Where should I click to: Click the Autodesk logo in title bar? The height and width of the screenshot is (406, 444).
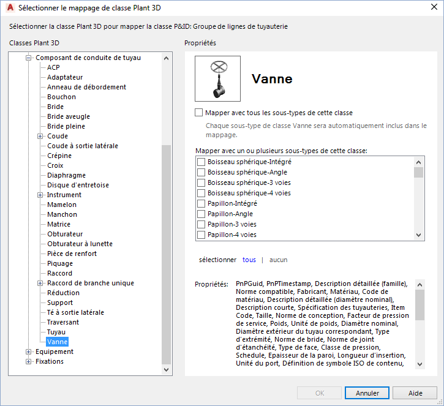pos(10,7)
